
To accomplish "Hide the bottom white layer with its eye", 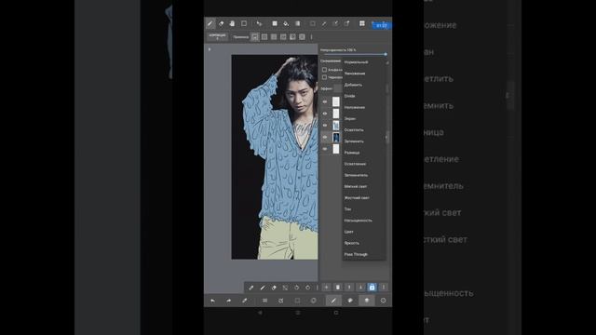I will [x=325, y=149].
